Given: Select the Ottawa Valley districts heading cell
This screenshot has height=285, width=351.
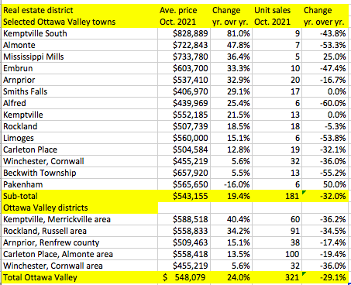Looking at the screenshot, I should (80, 208).
